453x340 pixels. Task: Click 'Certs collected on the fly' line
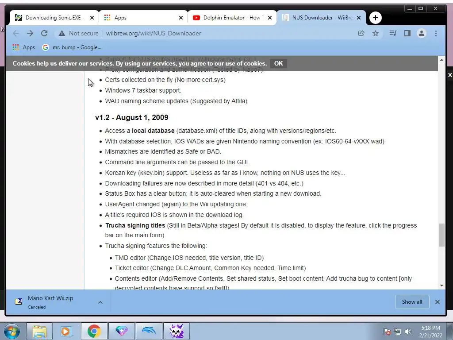pos(165,80)
